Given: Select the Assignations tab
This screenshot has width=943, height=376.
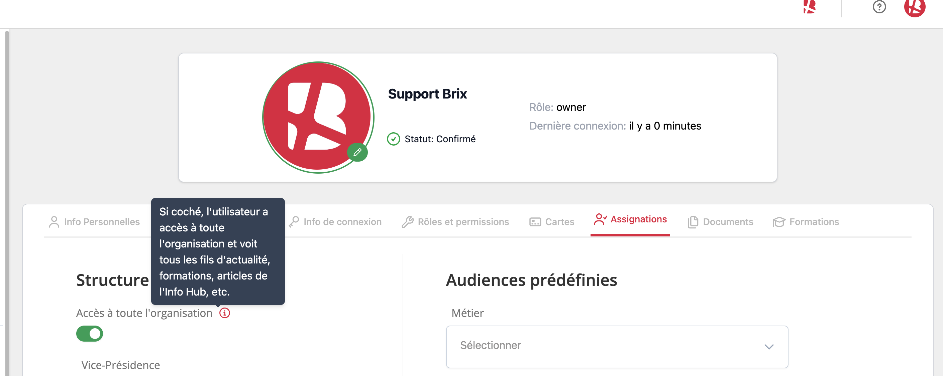Looking at the screenshot, I should 630,220.
